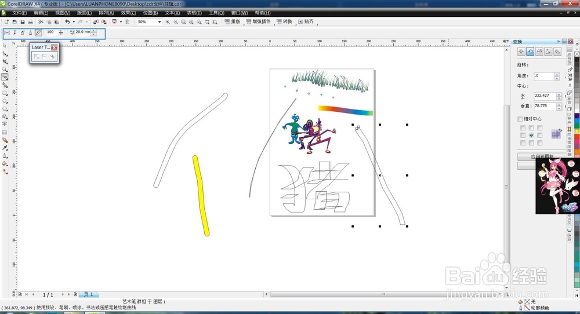
Task: Select the Outline pen tool in toolbox
Action: [5, 155]
